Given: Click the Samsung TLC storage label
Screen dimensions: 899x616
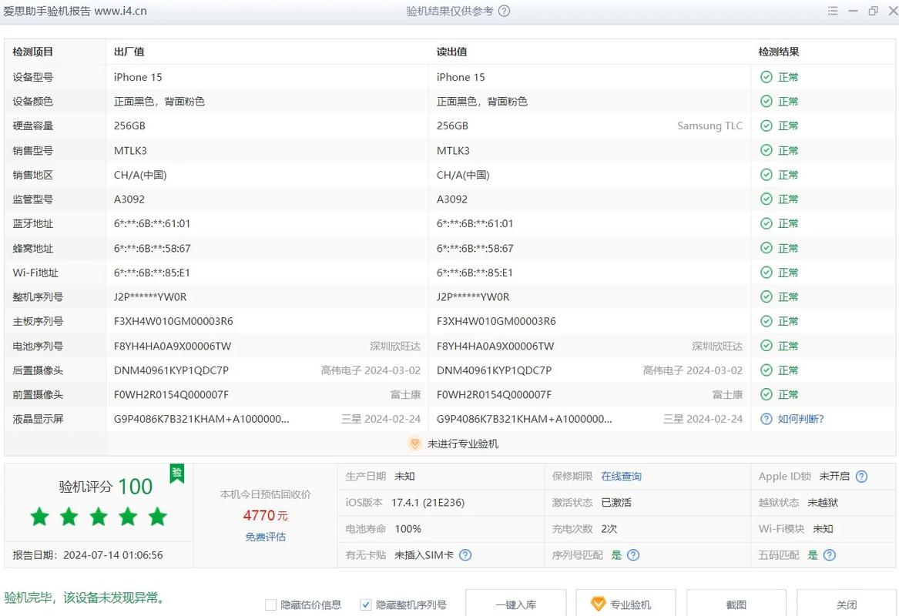Looking at the screenshot, I should click(709, 126).
